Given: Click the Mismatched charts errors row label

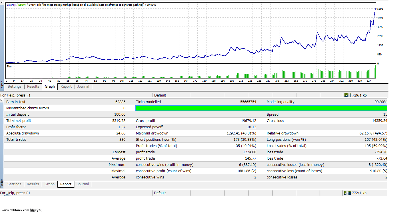Looking at the screenshot, I should click(27, 108).
